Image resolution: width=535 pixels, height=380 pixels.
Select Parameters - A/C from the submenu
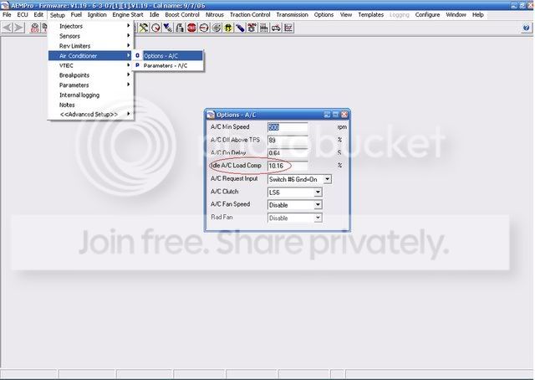[x=166, y=65]
